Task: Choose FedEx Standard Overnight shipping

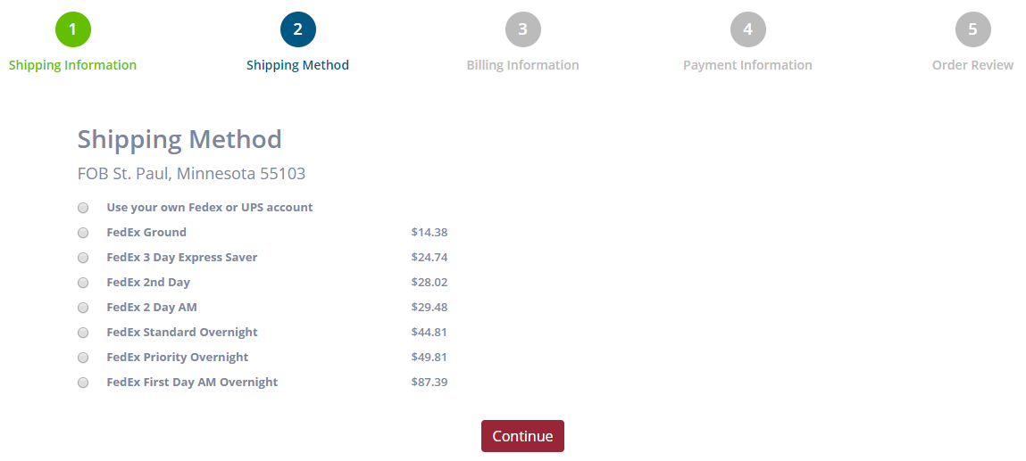Action: coord(83,333)
